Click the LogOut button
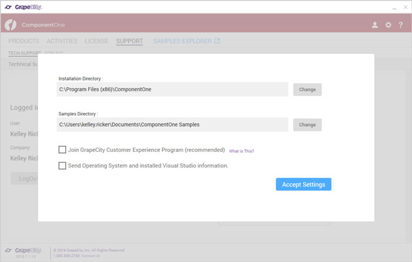Viewport: 412px width, 262px height. (25, 179)
